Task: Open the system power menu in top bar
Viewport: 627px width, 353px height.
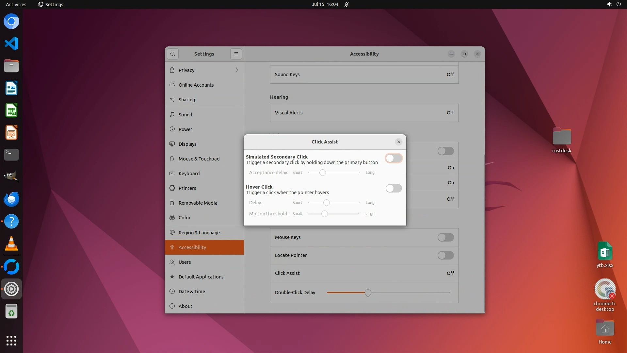Action: (x=619, y=5)
